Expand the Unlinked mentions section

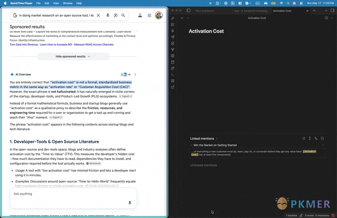click(x=204, y=165)
